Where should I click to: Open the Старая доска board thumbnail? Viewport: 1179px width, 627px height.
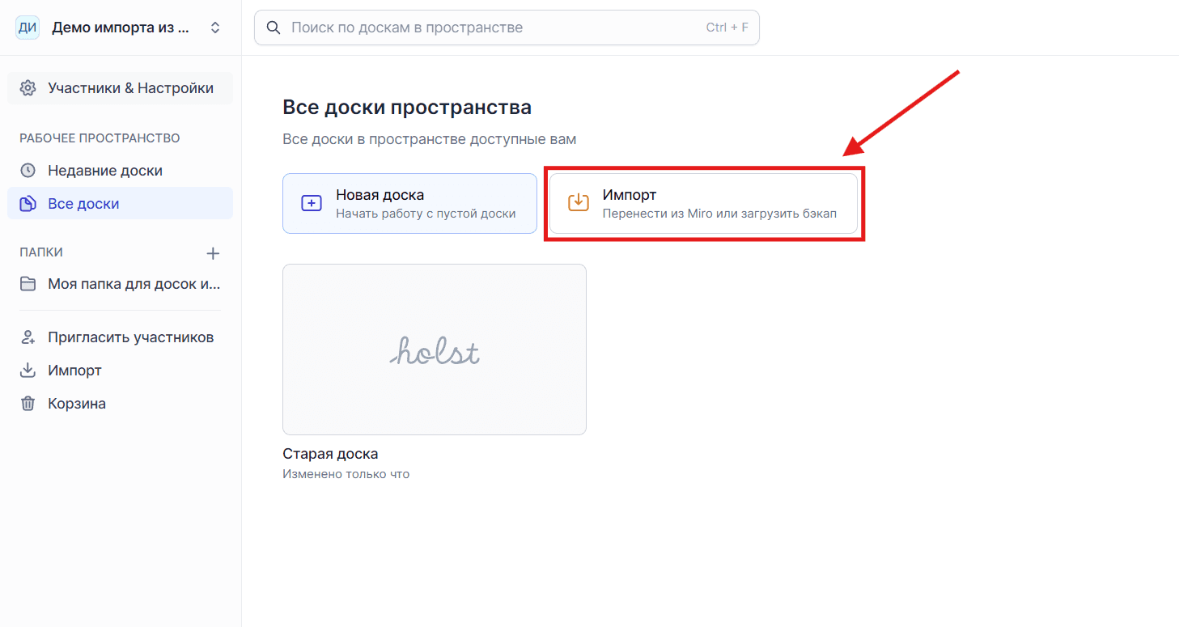click(x=434, y=350)
